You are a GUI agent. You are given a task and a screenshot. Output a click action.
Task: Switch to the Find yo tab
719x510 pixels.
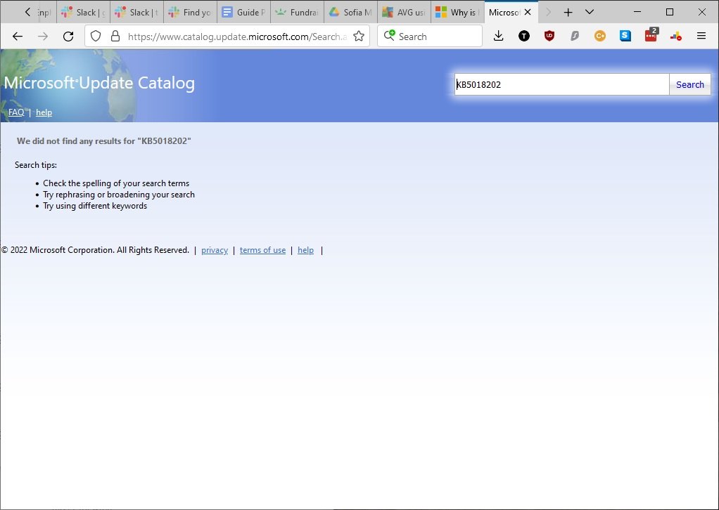point(190,13)
